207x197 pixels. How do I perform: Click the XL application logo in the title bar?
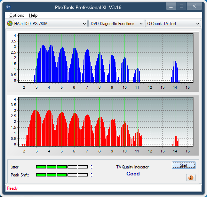tap(8, 7)
